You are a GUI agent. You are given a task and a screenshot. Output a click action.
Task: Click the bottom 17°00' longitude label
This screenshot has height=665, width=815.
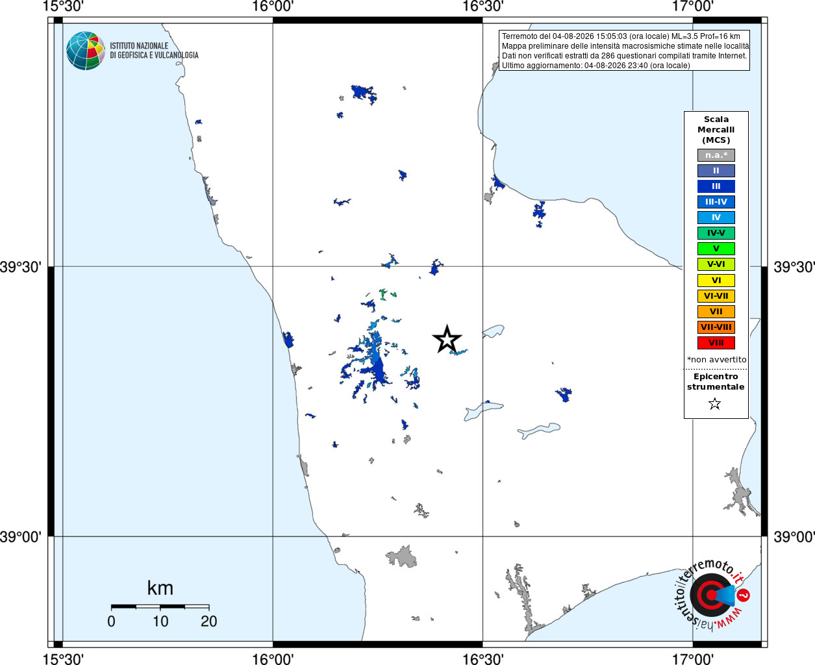tap(693, 659)
